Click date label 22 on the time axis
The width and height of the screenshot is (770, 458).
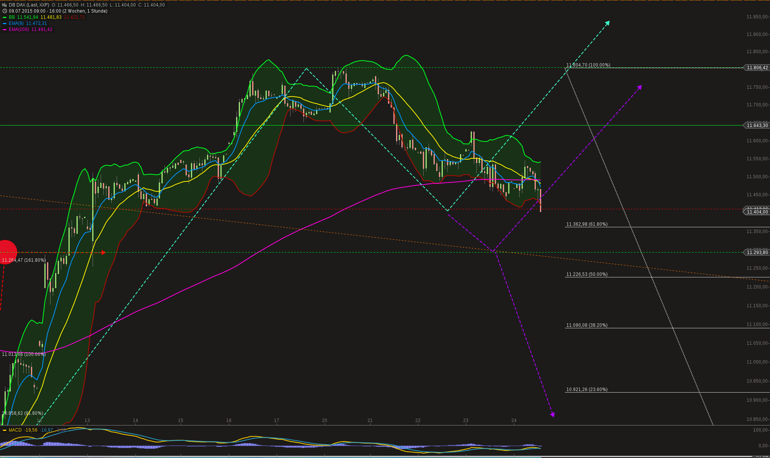[418, 421]
